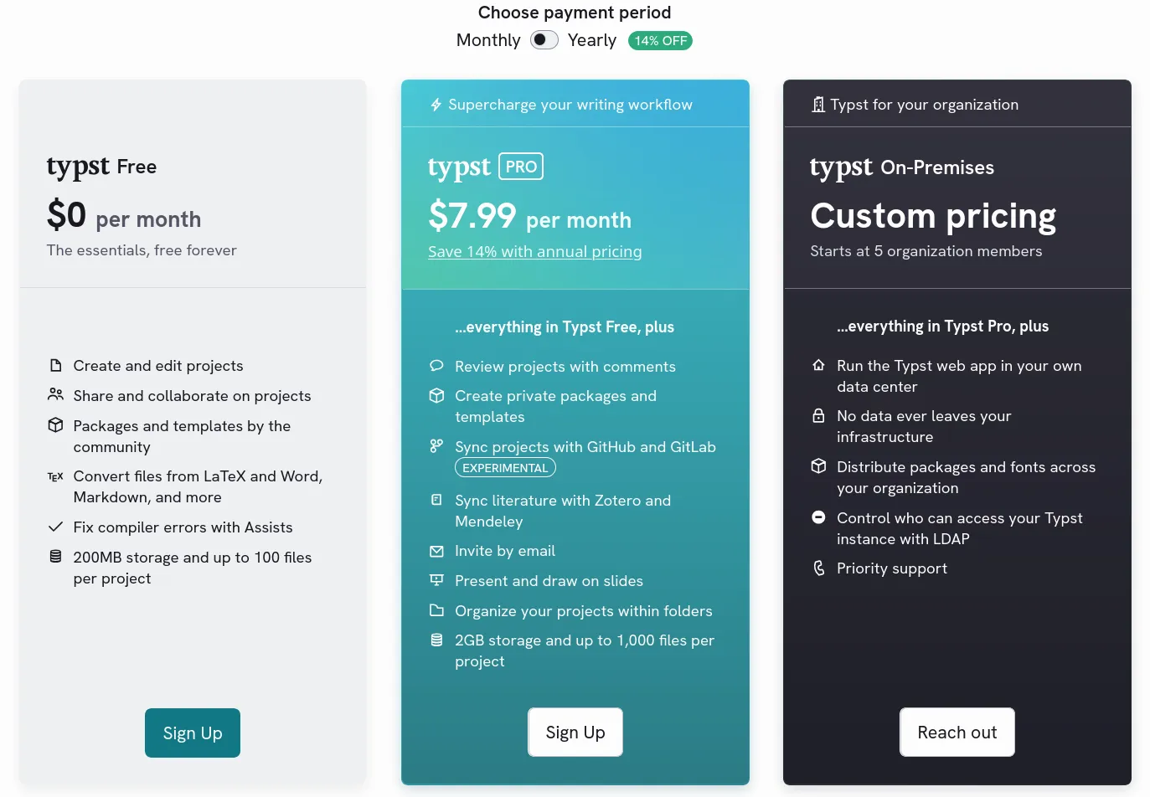Click the EXPERIMENTAL badge
This screenshot has height=797, width=1150.
tap(505, 468)
